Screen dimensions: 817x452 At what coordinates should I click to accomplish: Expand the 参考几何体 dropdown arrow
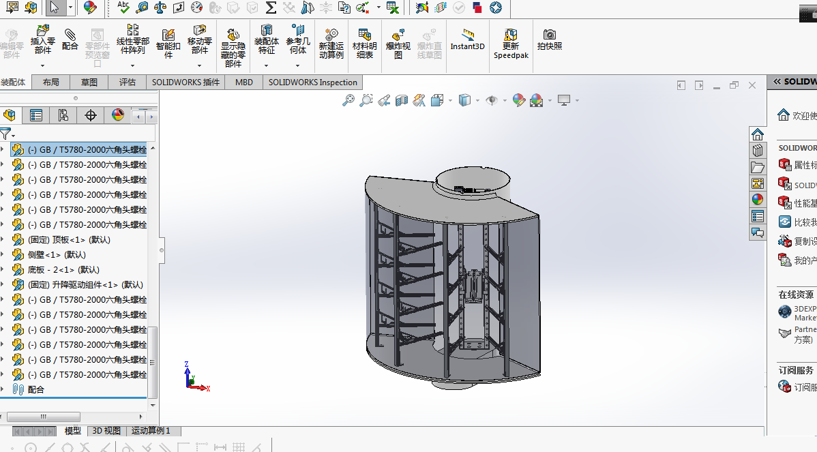pyautogui.click(x=297, y=65)
